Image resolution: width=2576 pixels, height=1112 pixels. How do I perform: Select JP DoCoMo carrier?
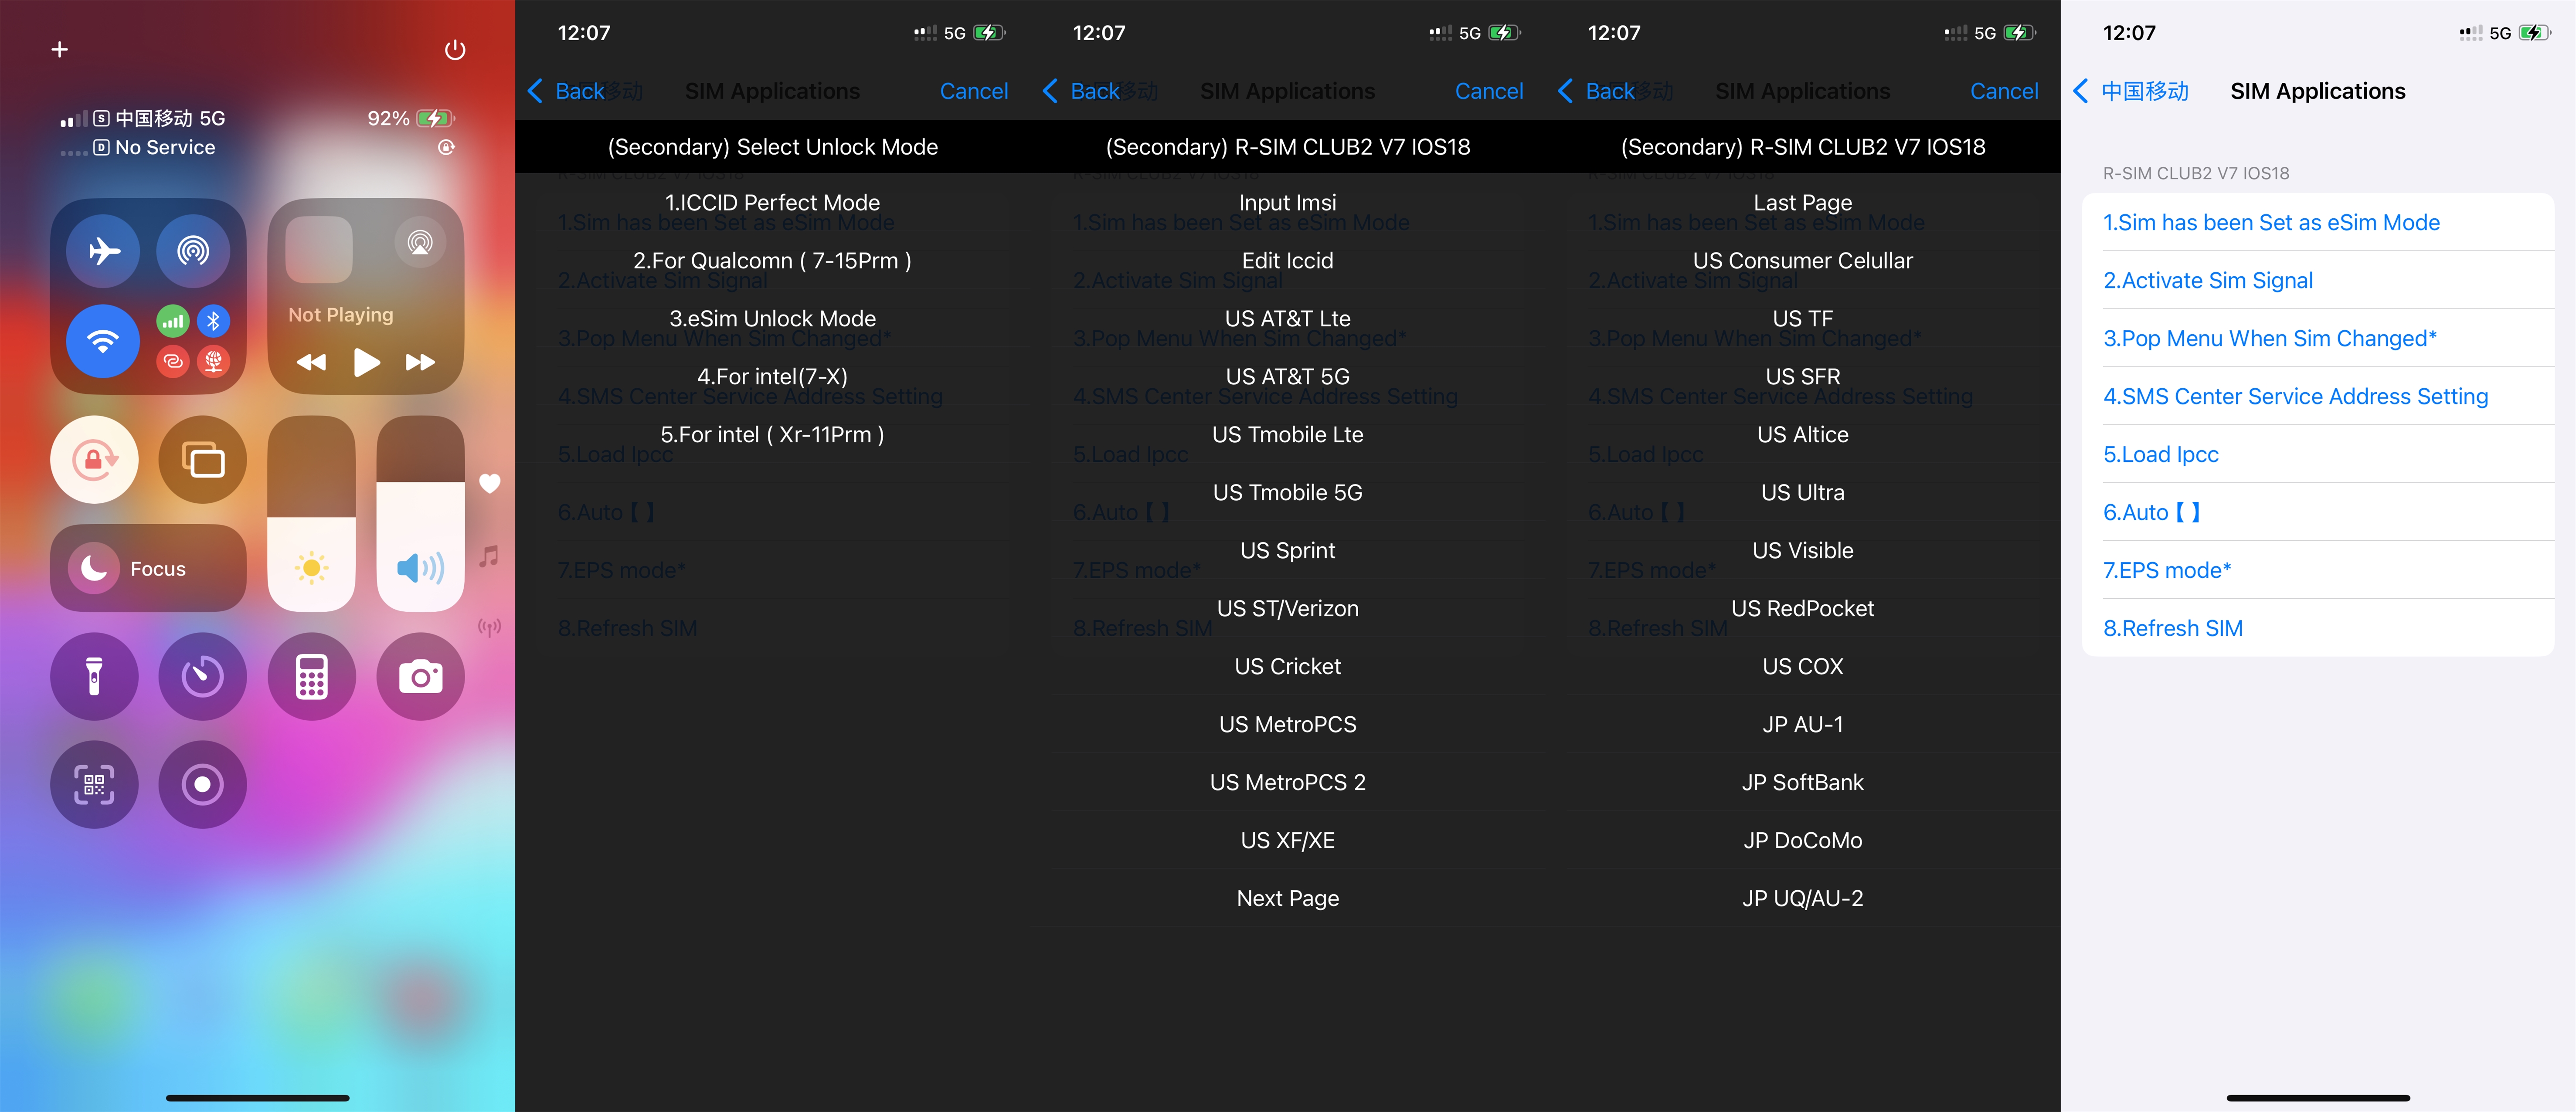coord(1803,841)
